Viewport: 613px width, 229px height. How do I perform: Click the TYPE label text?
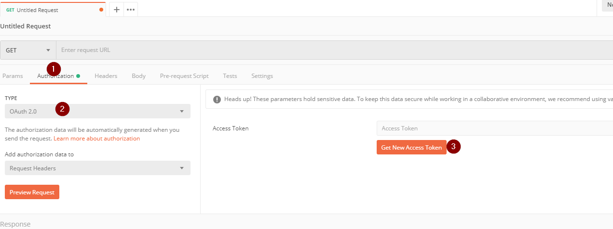(11, 98)
